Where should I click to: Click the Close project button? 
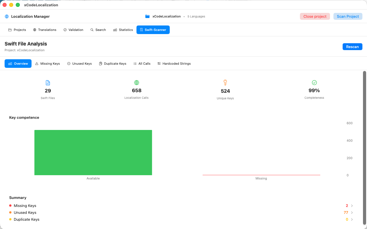[315, 16]
